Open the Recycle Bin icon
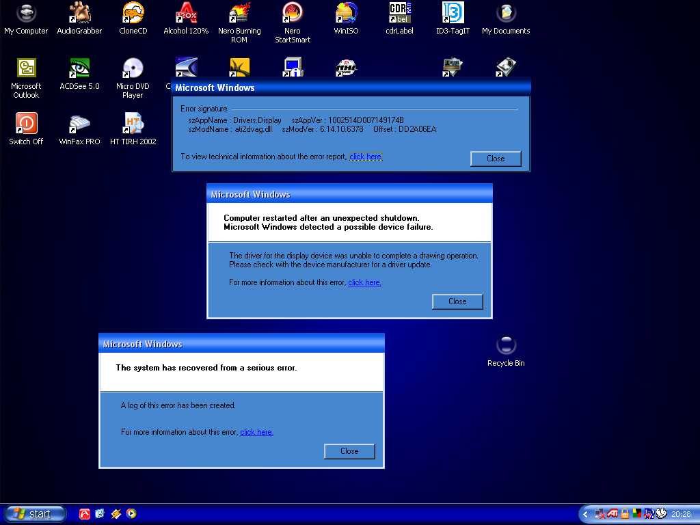700x525 pixels. click(x=506, y=345)
